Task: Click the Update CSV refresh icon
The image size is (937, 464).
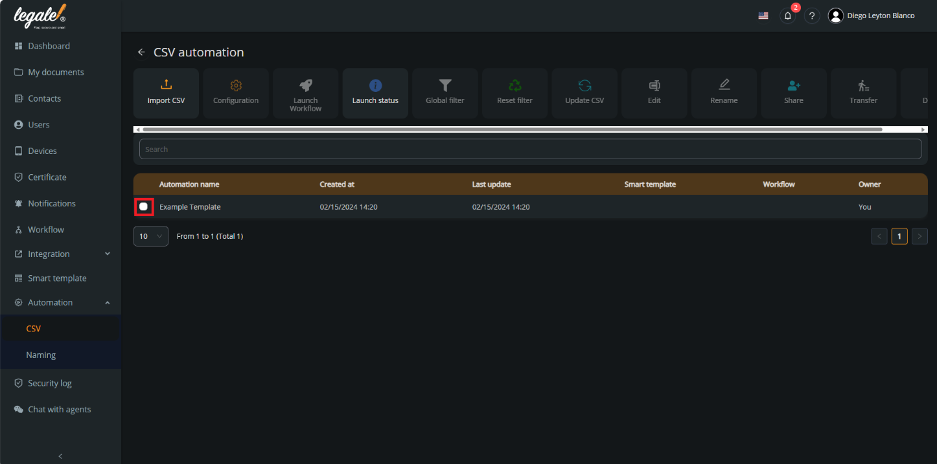Action: [x=584, y=85]
